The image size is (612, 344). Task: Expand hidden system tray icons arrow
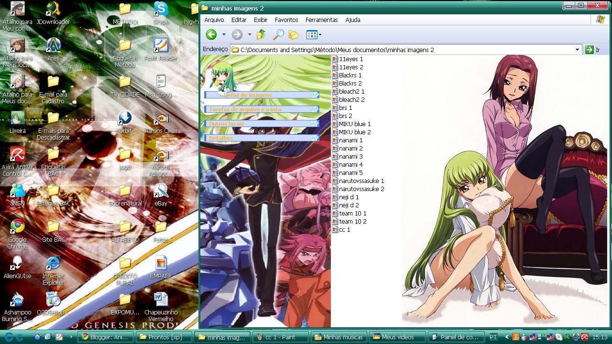click(x=507, y=337)
